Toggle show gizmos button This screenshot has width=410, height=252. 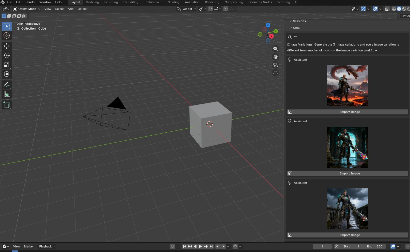tap(363, 9)
